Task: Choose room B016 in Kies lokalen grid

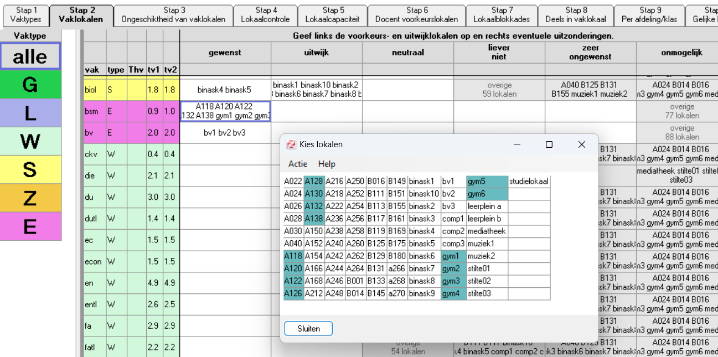Action: click(376, 182)
